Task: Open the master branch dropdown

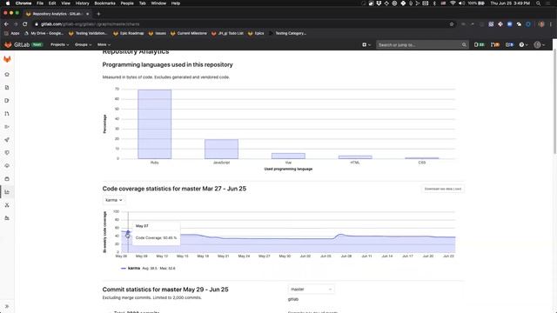Action: pyautogui.click(x=311, y=290)
